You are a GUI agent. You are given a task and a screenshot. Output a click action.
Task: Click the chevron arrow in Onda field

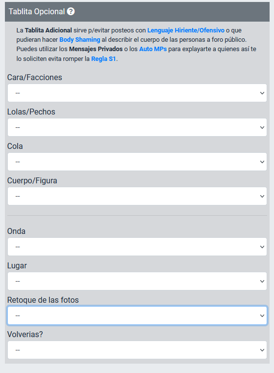click(x=262, y=247)
